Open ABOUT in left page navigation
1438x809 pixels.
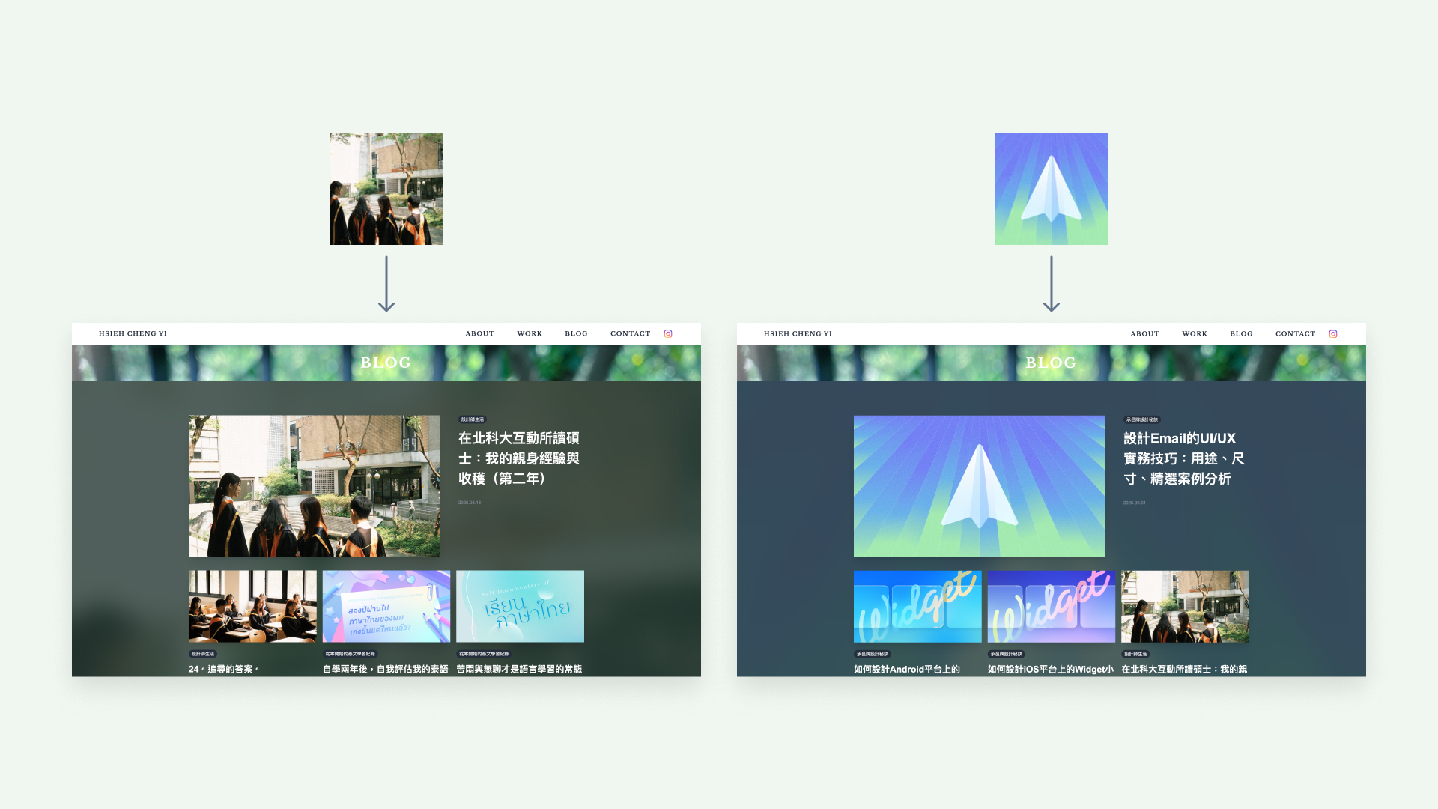tap(479, 334)
